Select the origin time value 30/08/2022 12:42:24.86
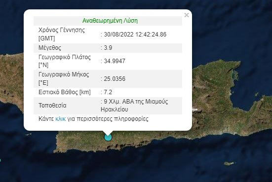Screen dimensions: 272x182 (135, 35)
